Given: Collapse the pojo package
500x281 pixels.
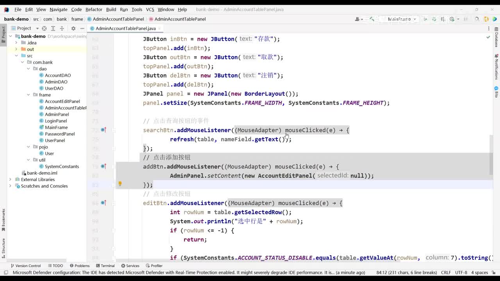Looking at the screenshot, I should click(29, 147).
